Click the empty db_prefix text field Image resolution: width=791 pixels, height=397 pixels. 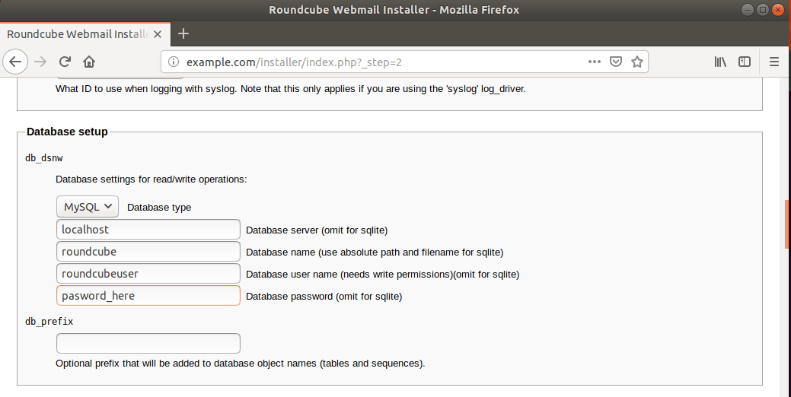pyautogui.click(x=148, y=343)
